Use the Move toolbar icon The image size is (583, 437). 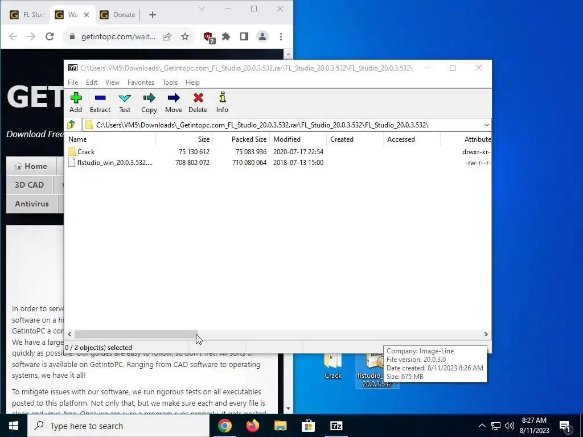tap(174, 102)
